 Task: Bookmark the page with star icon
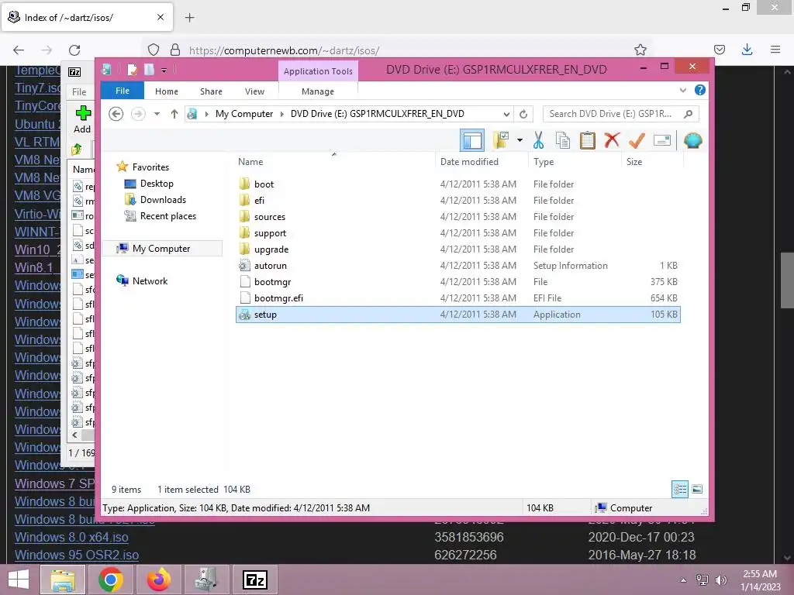click(640, 50)
